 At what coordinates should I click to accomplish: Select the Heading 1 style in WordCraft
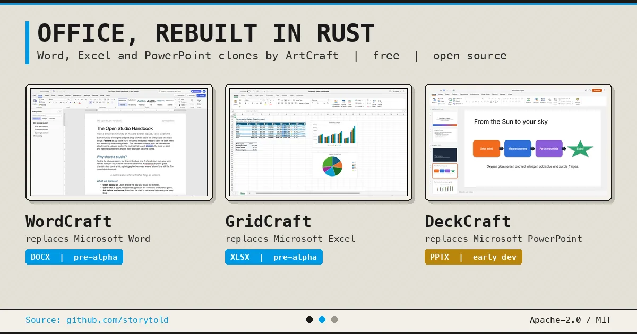pos(141,102)
